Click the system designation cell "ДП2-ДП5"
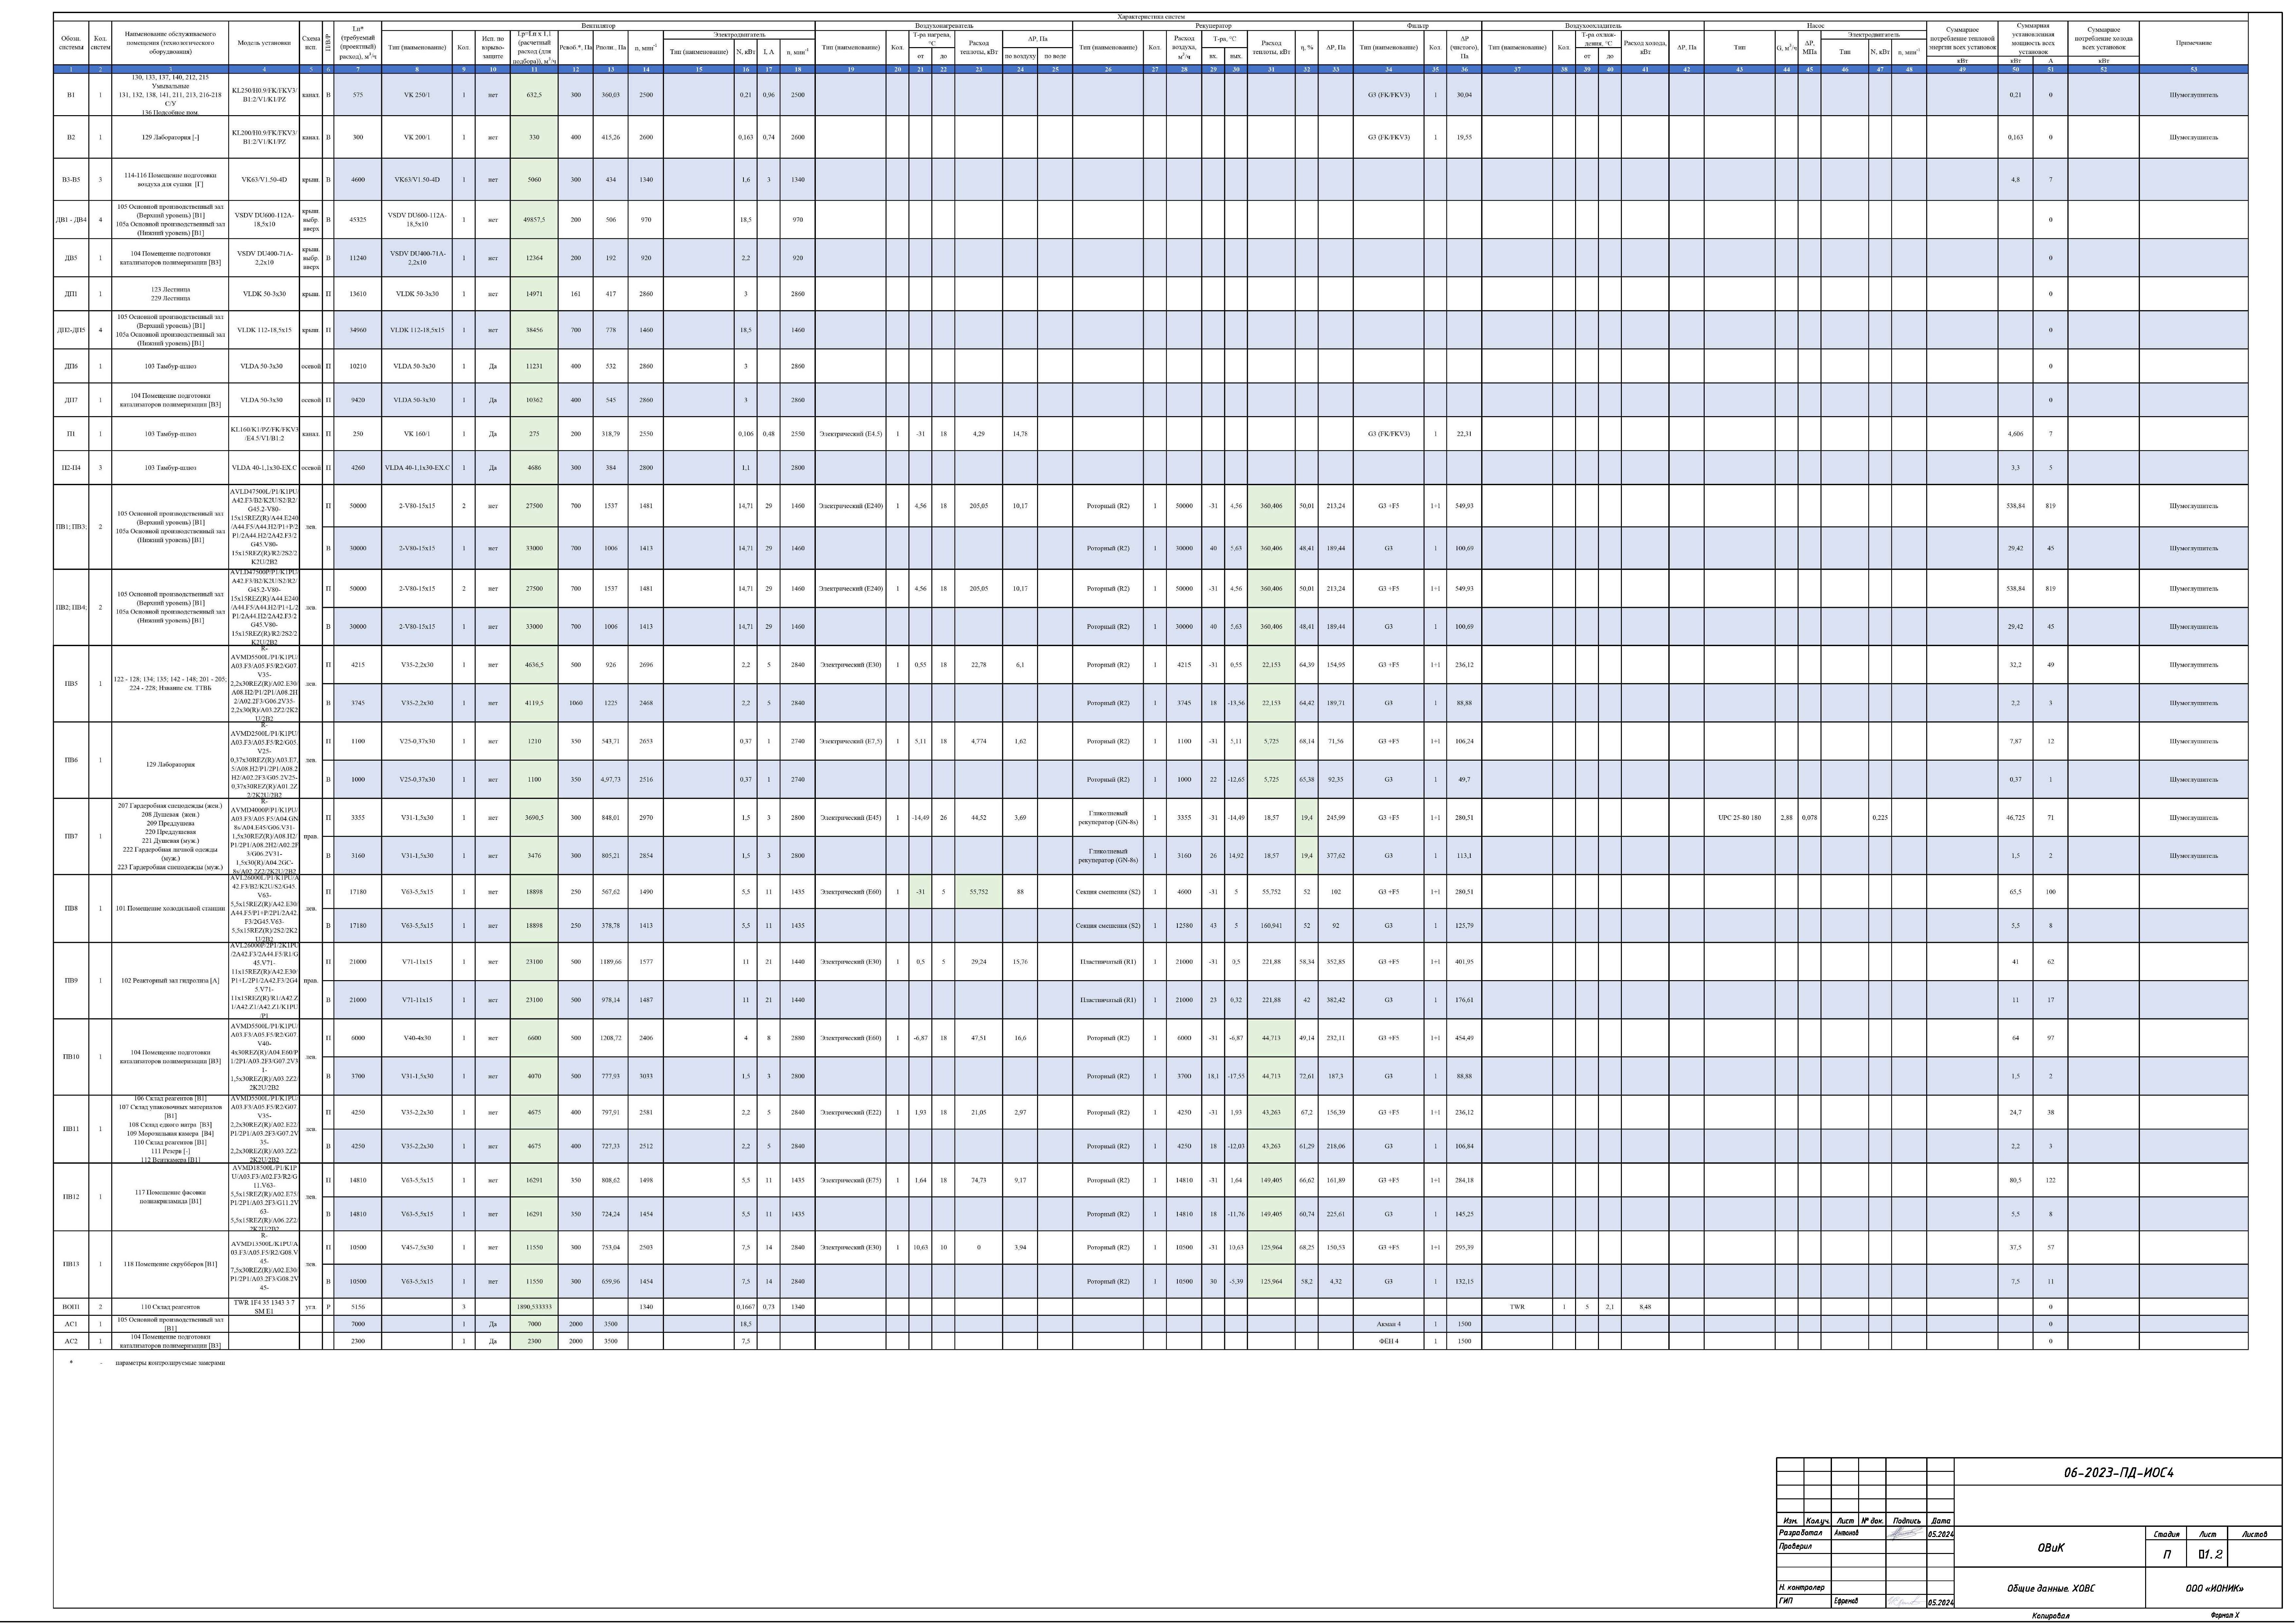Viewport: 2296px width, 1623px height. coord(71,330)
